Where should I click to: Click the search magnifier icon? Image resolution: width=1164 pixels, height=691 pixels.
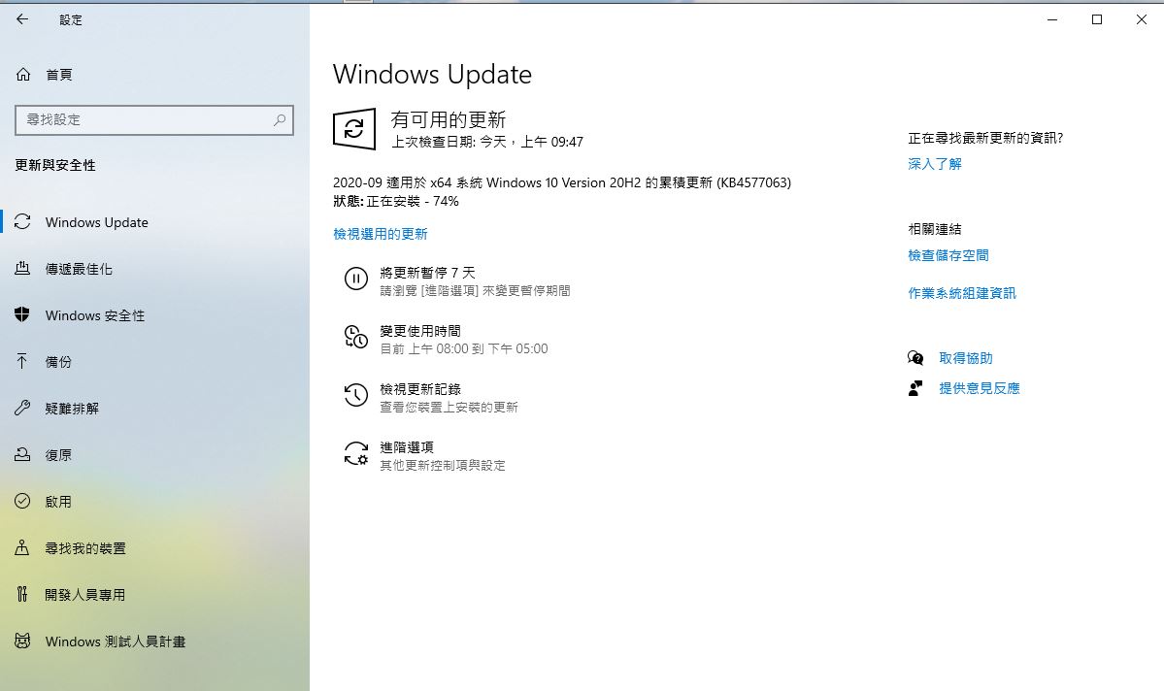[280, 119]
